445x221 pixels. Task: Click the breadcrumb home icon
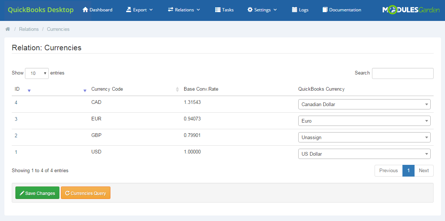[x=8, y=29]
